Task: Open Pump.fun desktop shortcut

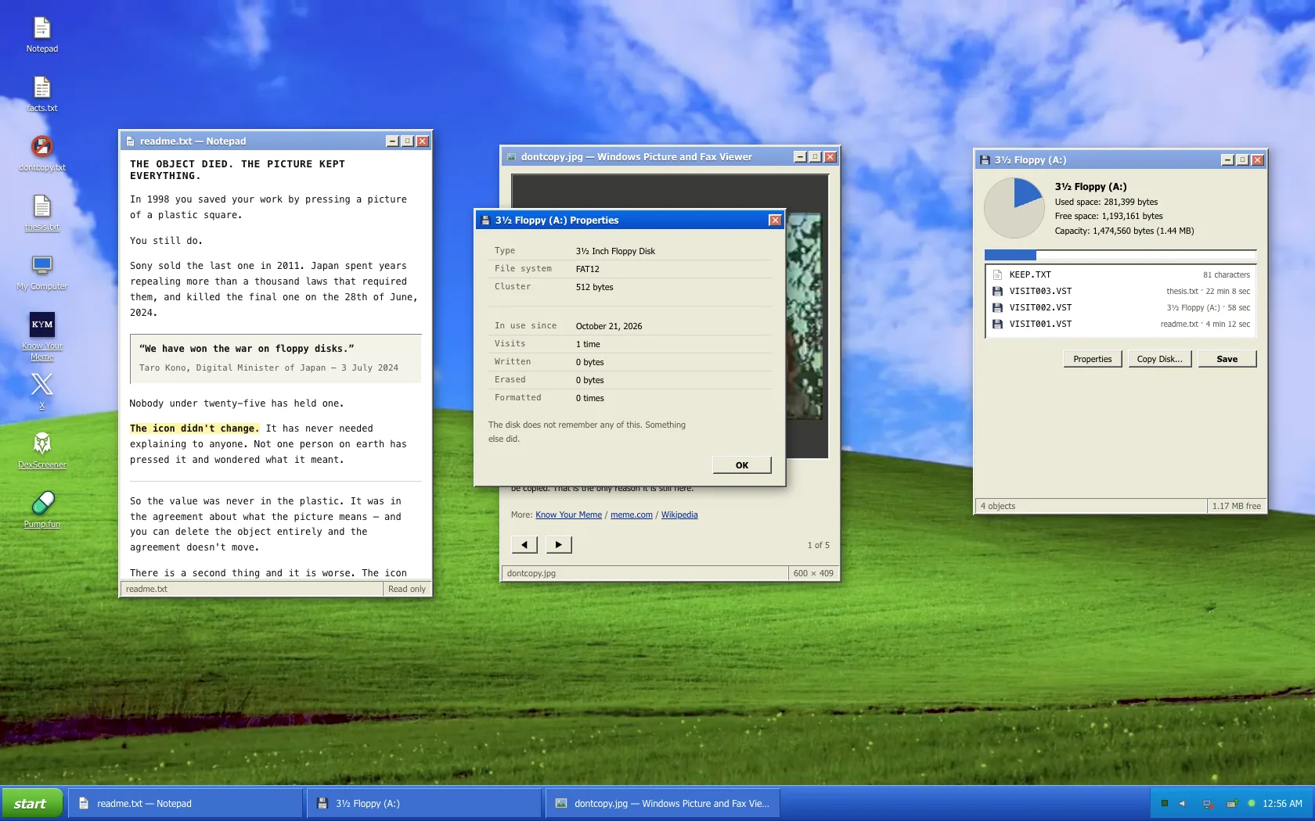Action: click(x=42, y=510)
